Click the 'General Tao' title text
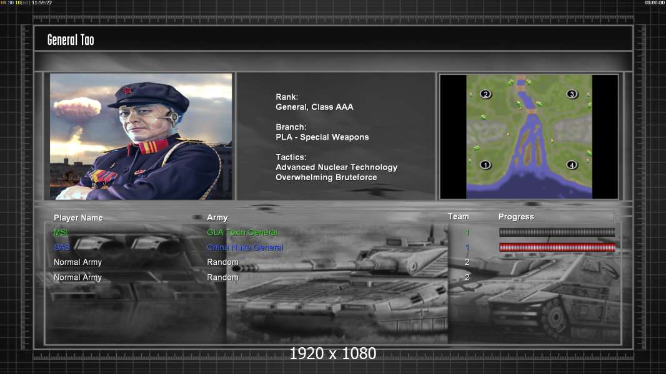Screen dimensions: 666x374 pos(71,40)
